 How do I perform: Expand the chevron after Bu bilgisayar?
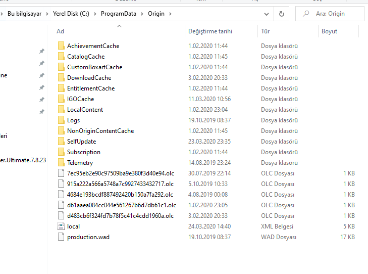click(47, 14)
